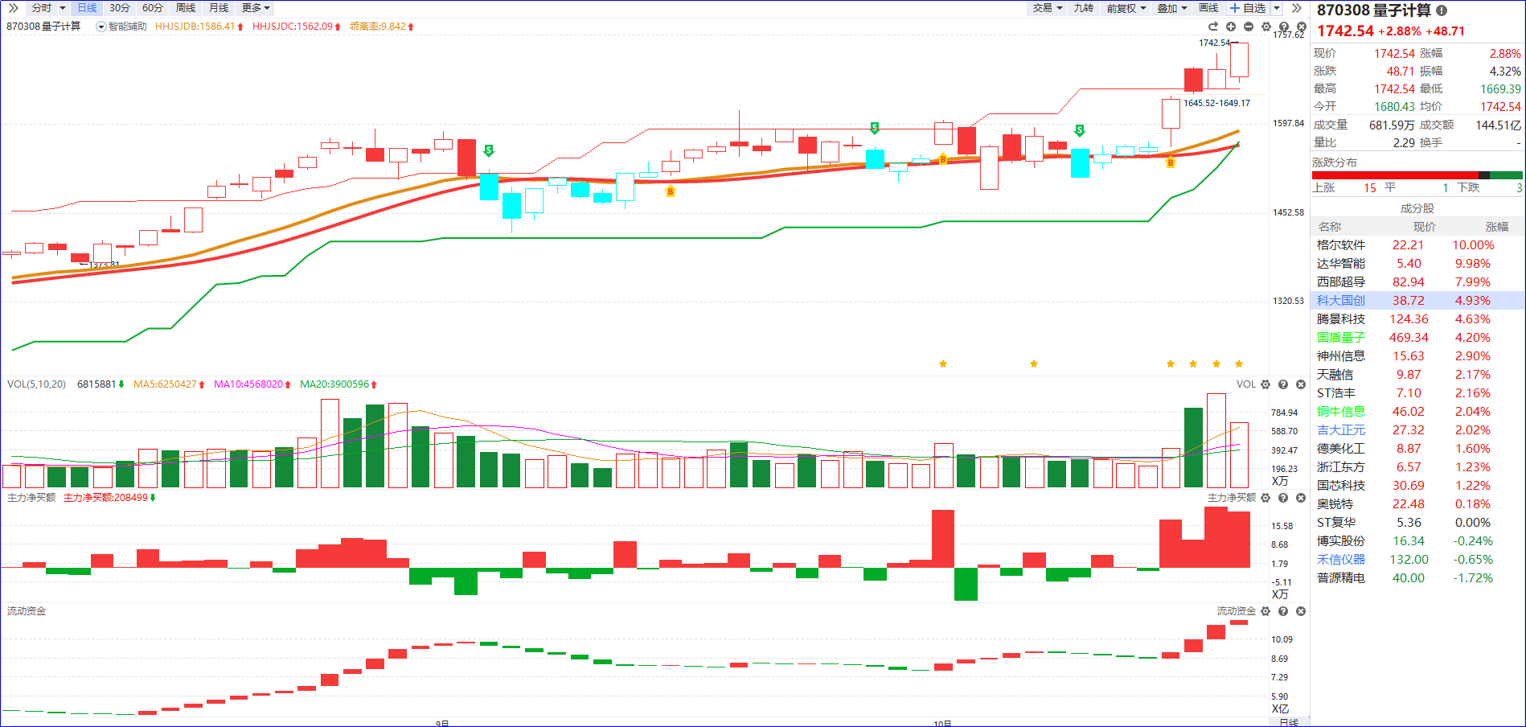Open the 叠加 overlay dropdown
The image size is (1526, 727).
pos(1171,8)
